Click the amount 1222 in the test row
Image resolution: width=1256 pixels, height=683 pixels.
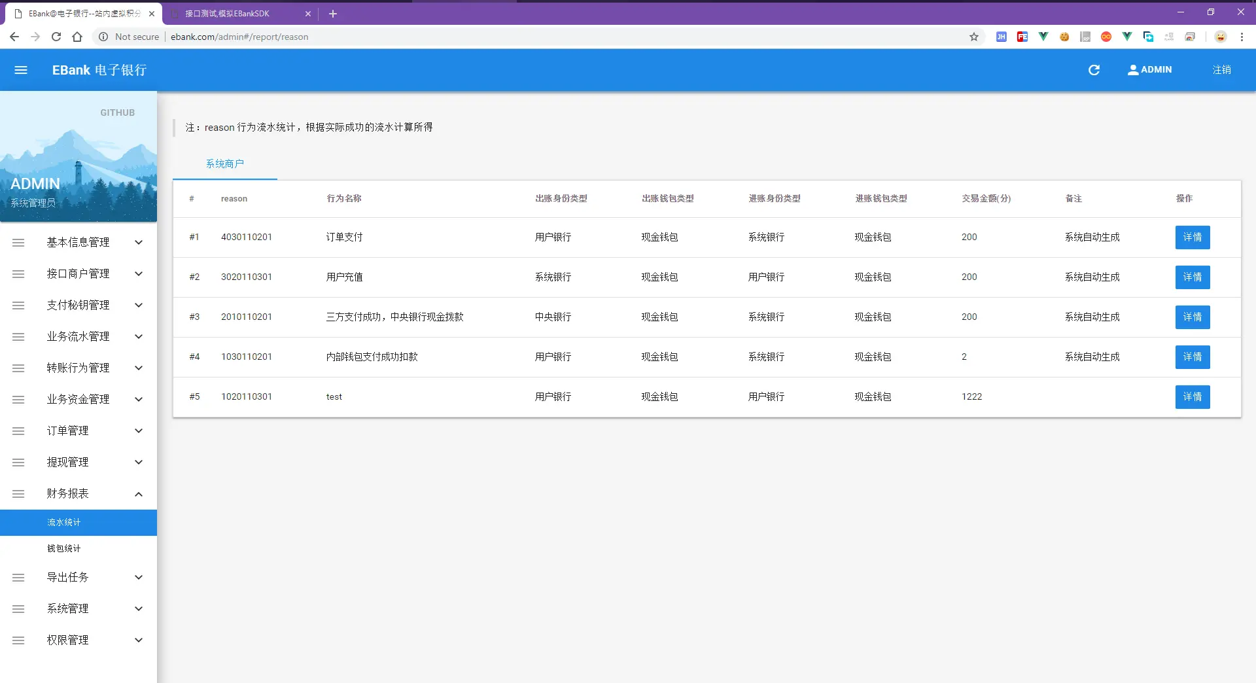click(x=971, y=397)
